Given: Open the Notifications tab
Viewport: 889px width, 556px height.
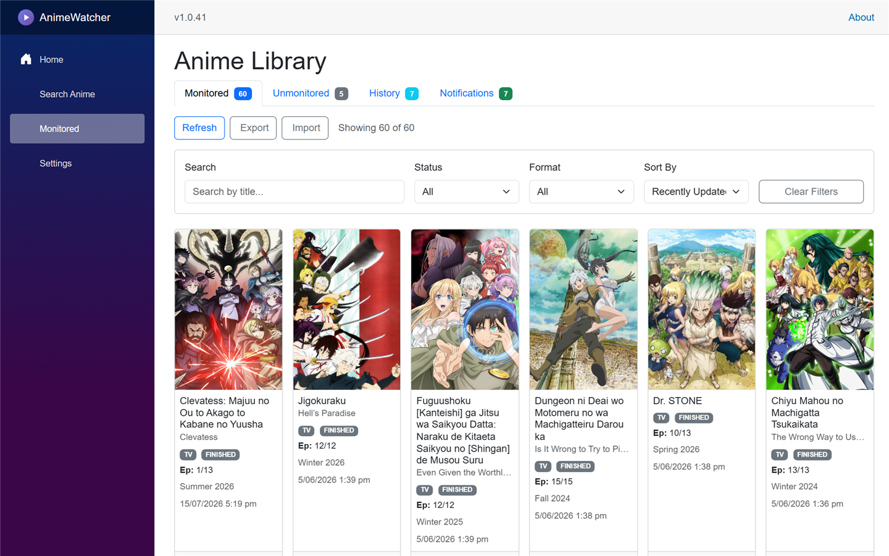Looking at the screenshot, I should pos(476,93).
